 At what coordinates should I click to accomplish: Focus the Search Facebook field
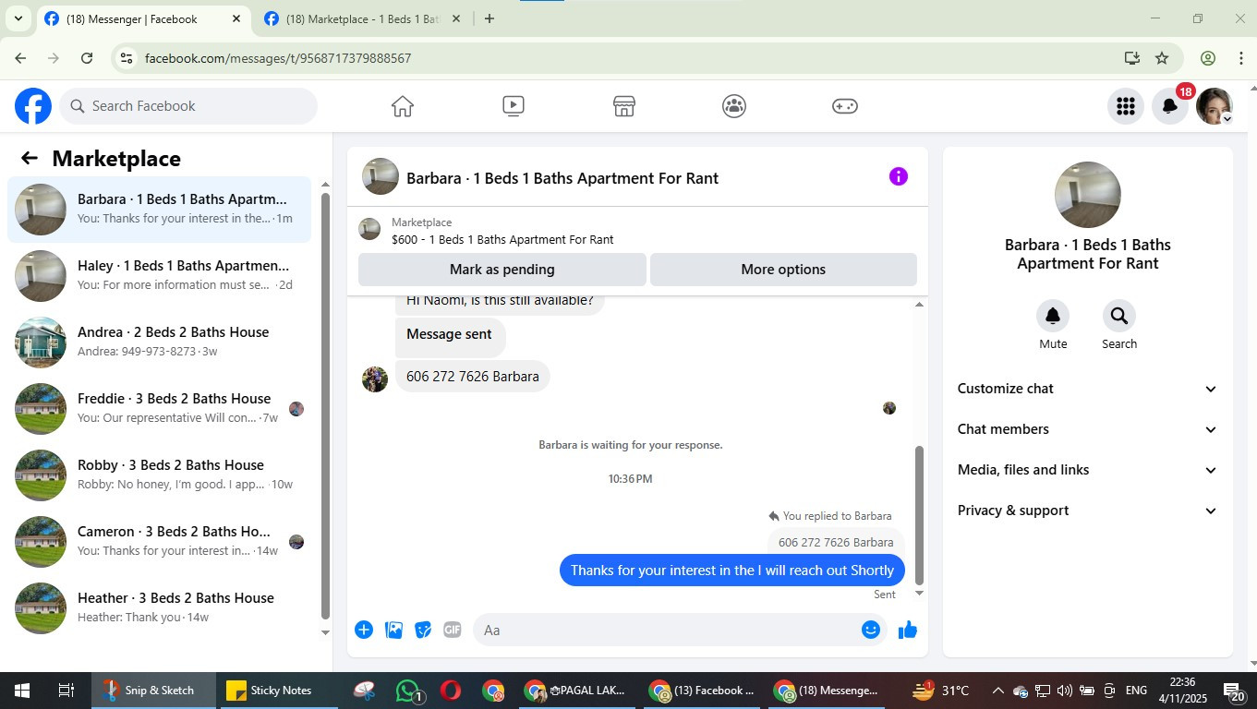click(189, 106)
